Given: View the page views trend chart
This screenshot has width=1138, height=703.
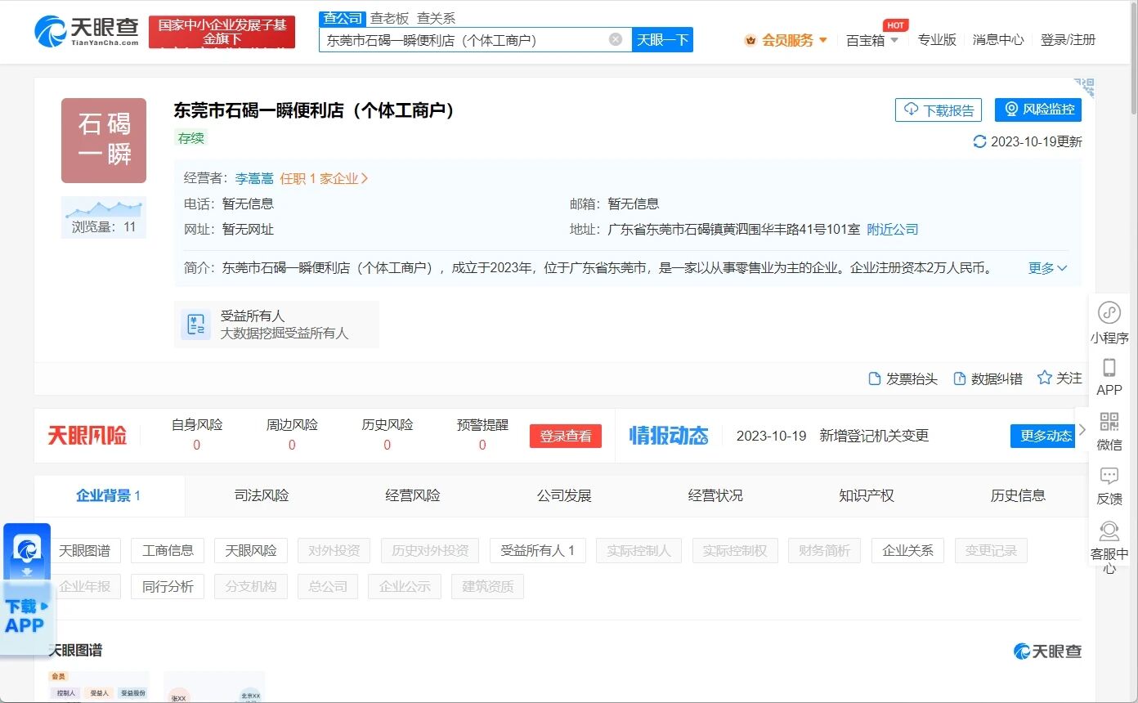Looking at the screenshot, I should [x=104, y=209].
